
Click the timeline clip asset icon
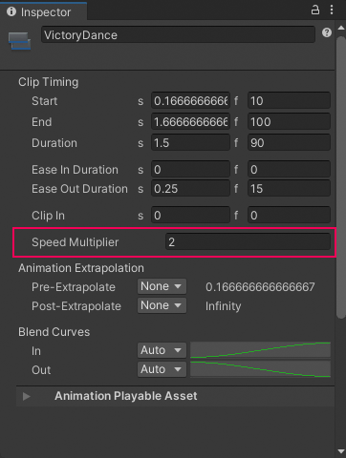tap(19, 41)
